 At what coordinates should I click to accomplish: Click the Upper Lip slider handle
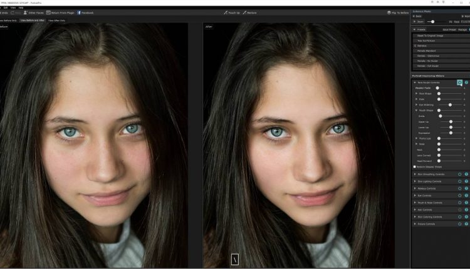pyautogui.click(x=451, y=122)
